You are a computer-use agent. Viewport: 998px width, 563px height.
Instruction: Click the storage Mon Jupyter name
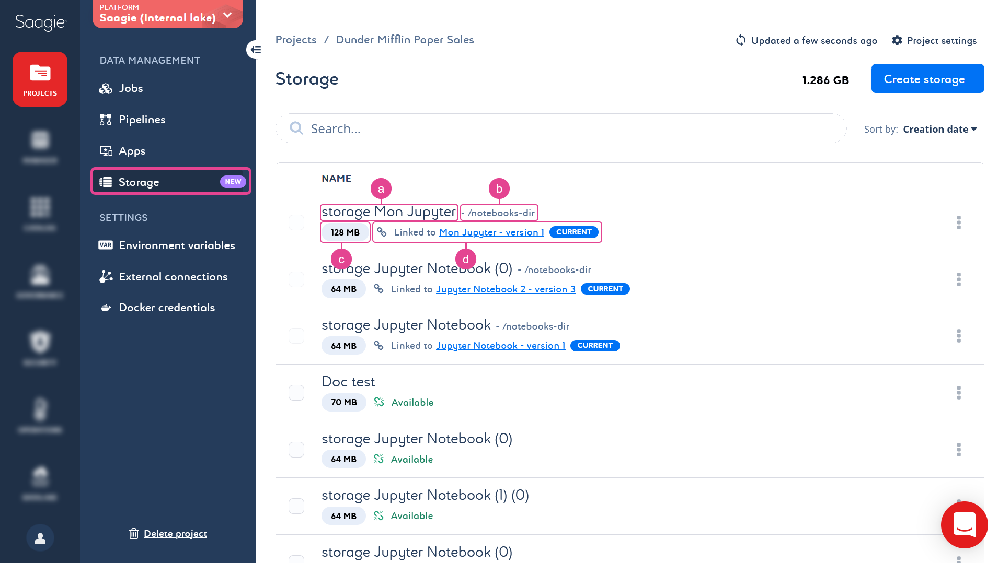click(x=388, y=212)
